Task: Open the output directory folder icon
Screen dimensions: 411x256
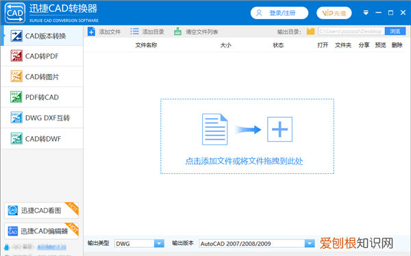Action: [310, 31]
